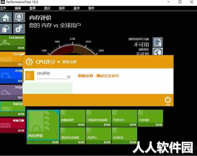This screenshot has height=156, width=197.
Task: Select the 数据库操作 test tile
Action: (73, 116)
